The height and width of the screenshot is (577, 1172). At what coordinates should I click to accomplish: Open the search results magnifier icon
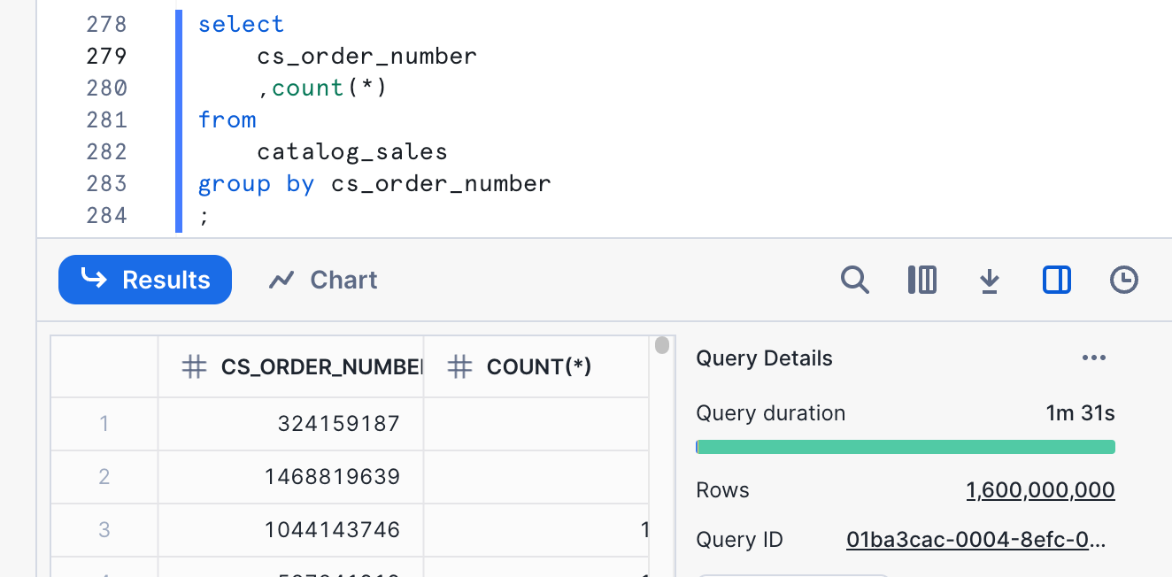854,280
